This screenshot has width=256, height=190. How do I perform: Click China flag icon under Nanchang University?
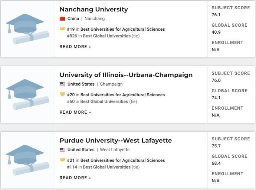pyautogui.click(x=62, y=19)
